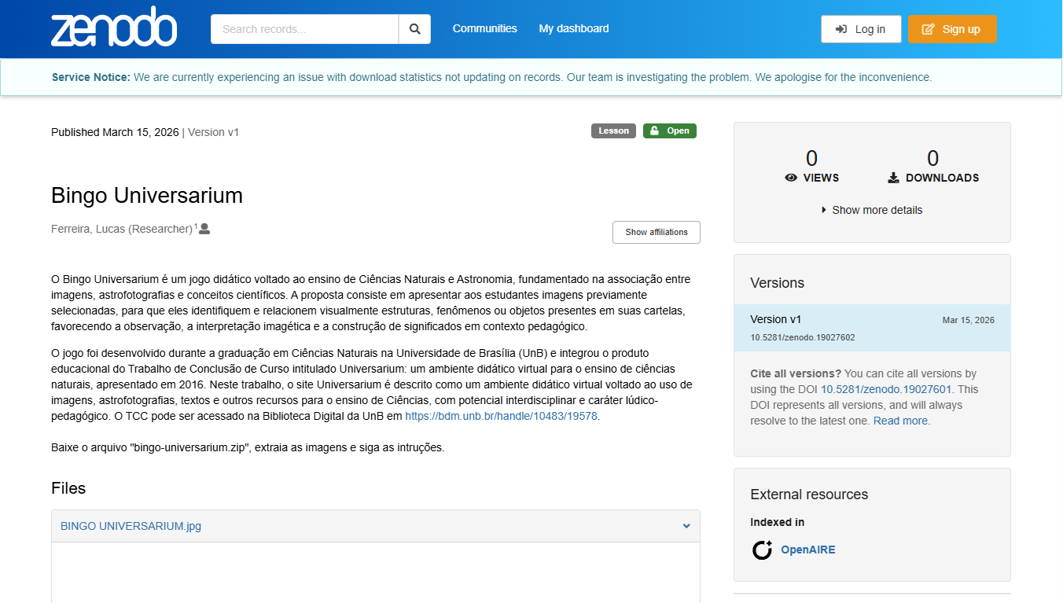
Task: Click the Zenodo logo
Action: tap(114, 28)
